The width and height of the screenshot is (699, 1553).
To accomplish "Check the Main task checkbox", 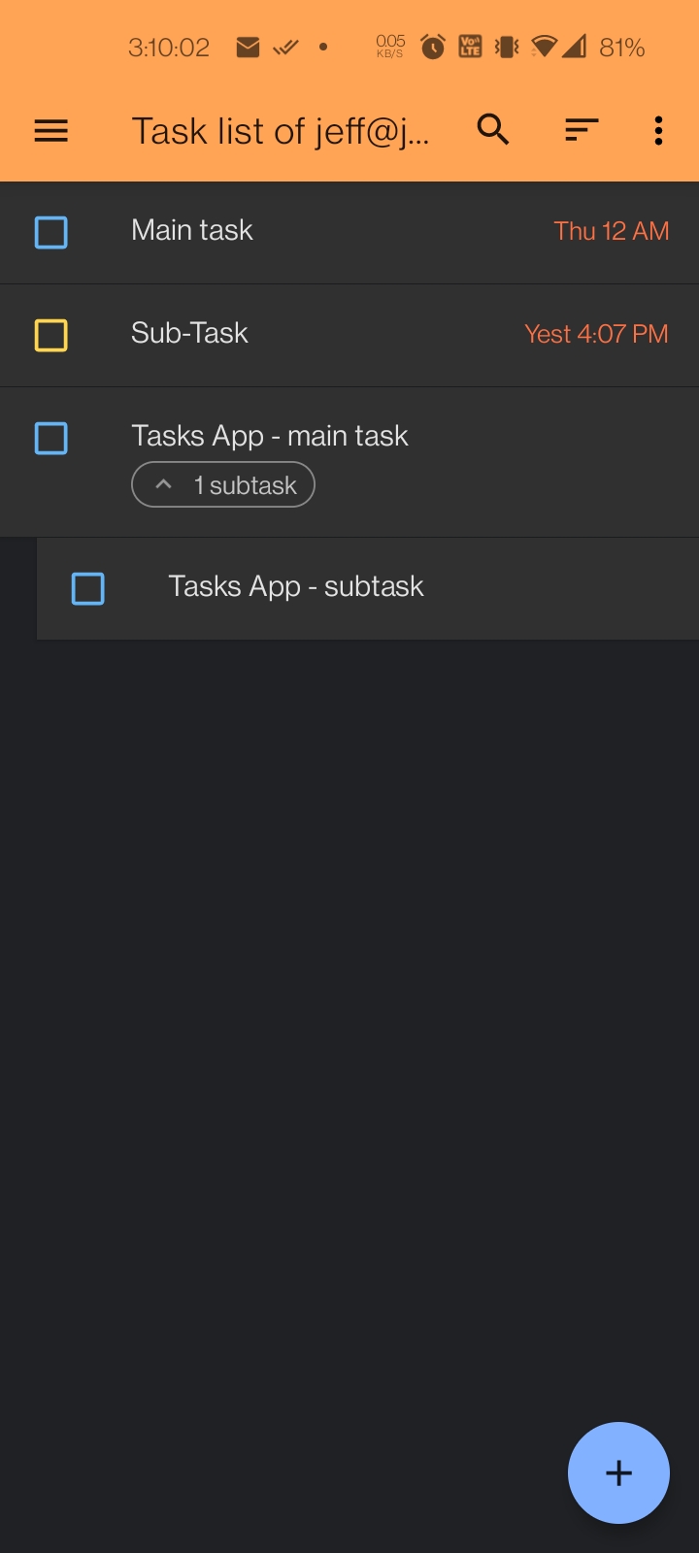I will point(50,232).
